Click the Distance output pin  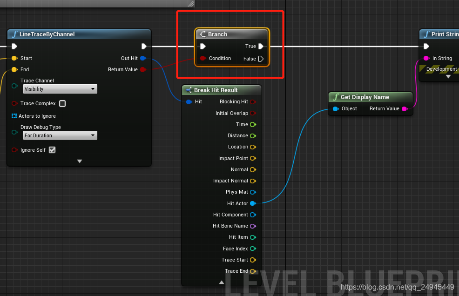point(253,135)
